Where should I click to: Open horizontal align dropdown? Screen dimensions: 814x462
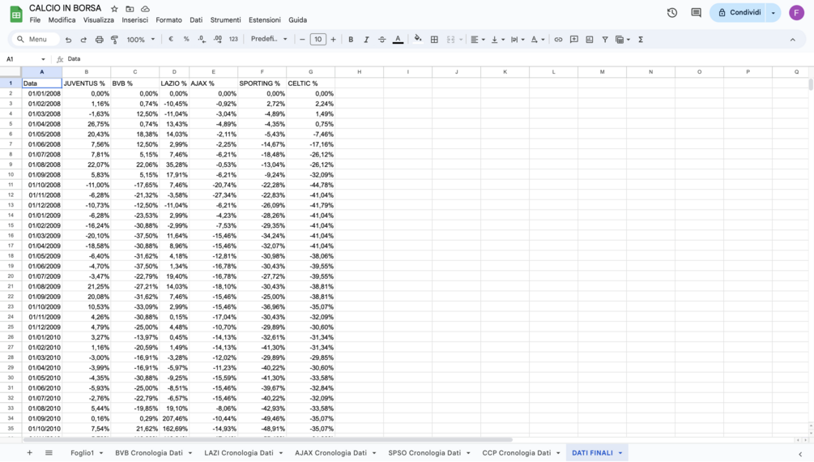[x=478, y=40]
